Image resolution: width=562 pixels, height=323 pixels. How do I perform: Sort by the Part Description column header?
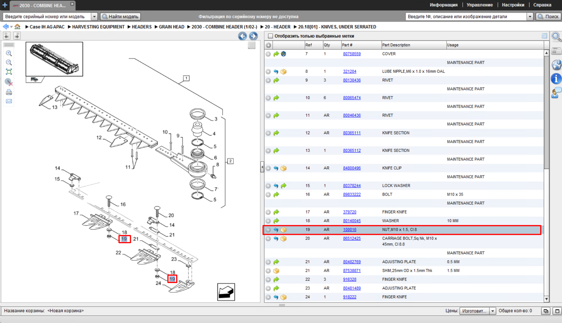[413, 45]
